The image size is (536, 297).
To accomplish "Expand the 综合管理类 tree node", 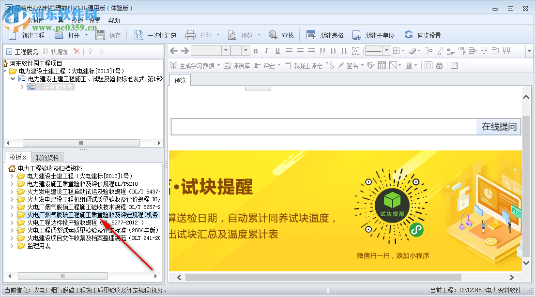I will [x=21, y=87].
